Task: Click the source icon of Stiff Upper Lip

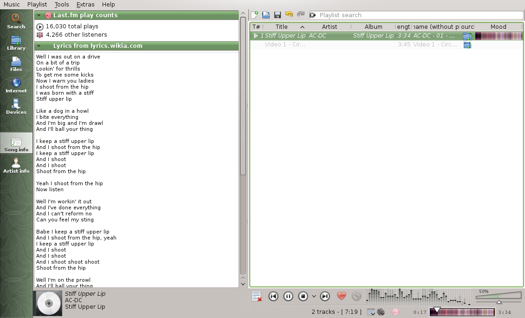Action: [467, 36]
